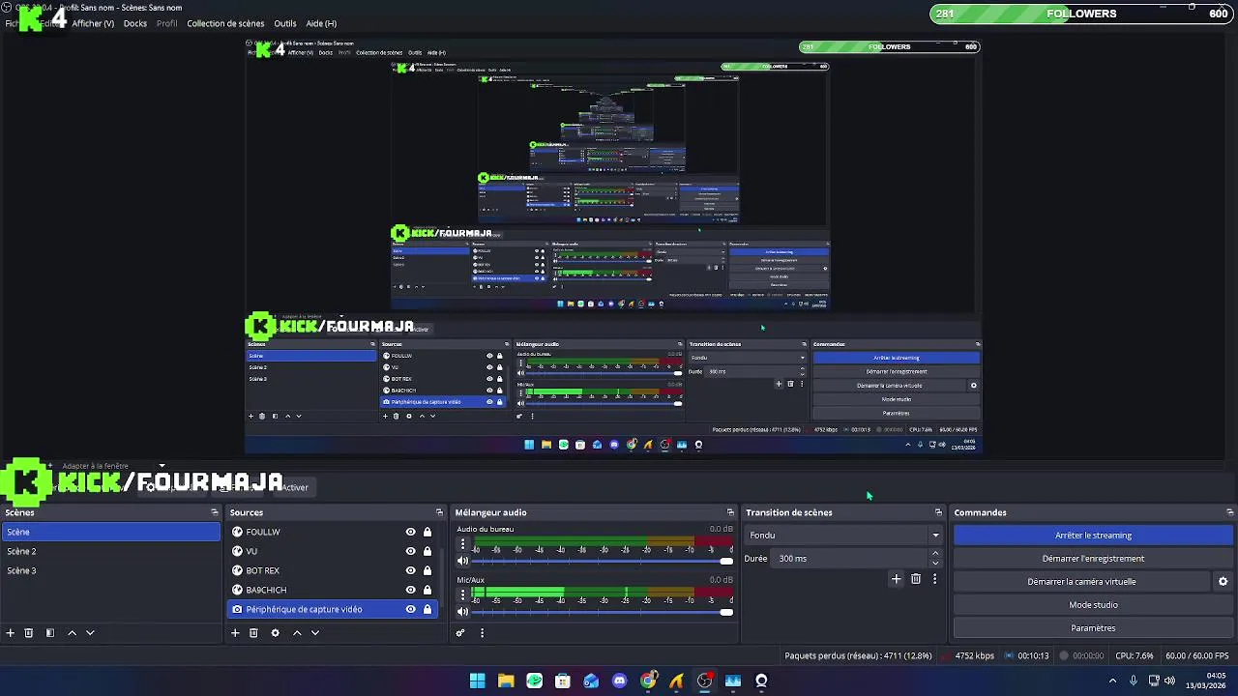Show hidden system tray icons chevron
Viewport: 1238px width, 696px height.
[1112, 681]
